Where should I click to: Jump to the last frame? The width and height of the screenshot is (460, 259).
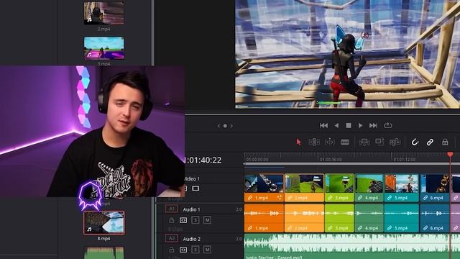point(373,125)
